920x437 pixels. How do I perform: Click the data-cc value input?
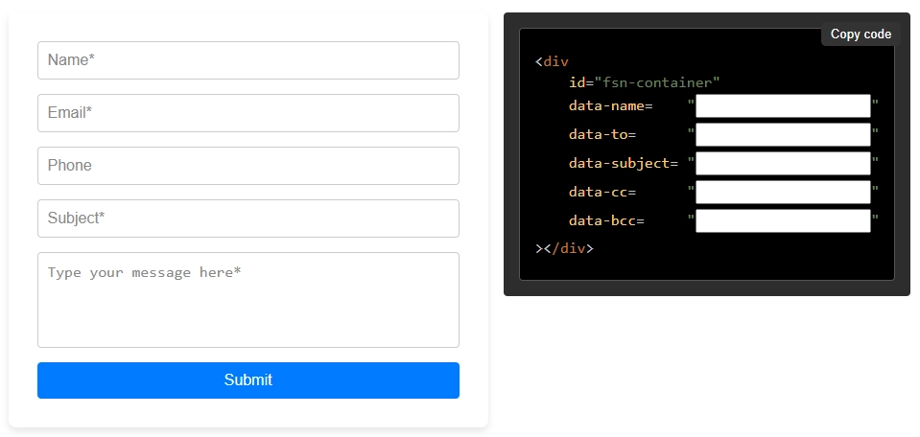(x=782, y=193)
